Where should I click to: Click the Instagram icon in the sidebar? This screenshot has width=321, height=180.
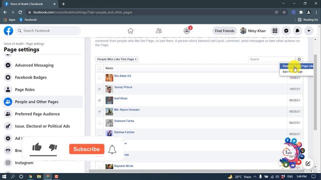click(x=8, y=163)
